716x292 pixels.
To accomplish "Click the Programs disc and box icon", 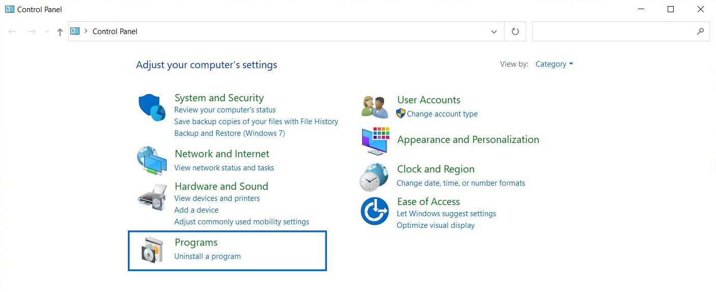I will [x=153, y=250].
